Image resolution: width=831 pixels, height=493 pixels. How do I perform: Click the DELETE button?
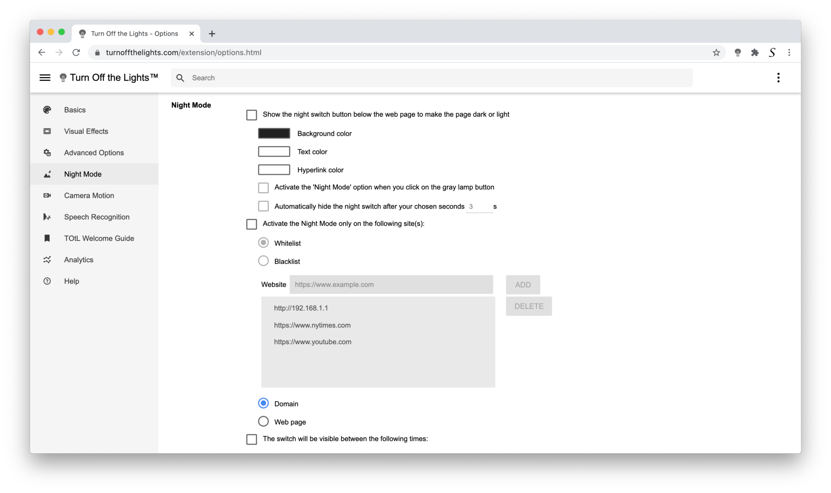[528, 306]
